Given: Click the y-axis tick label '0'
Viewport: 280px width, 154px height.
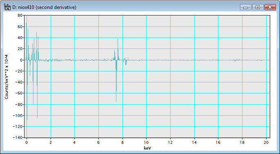Looking at the screenshot, I should (21, 60).
